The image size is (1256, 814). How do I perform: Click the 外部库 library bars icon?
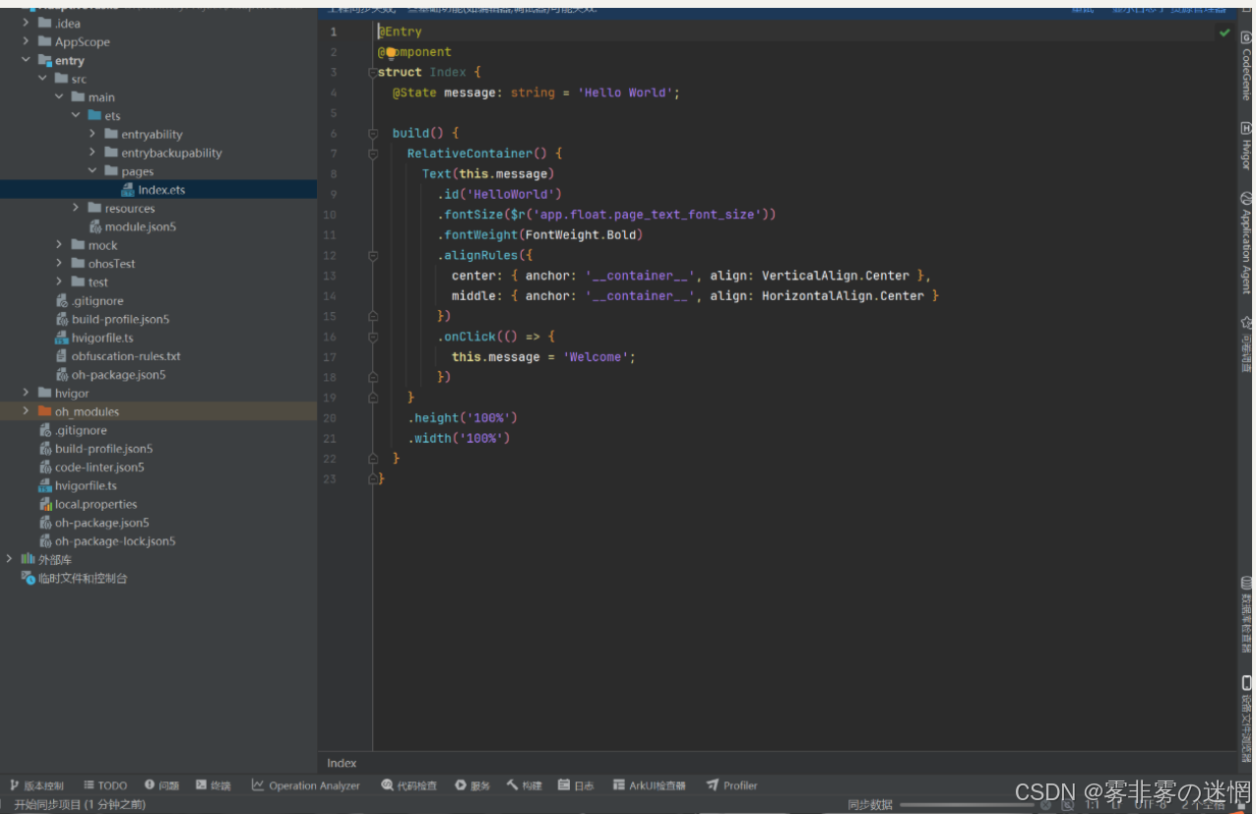28,559
